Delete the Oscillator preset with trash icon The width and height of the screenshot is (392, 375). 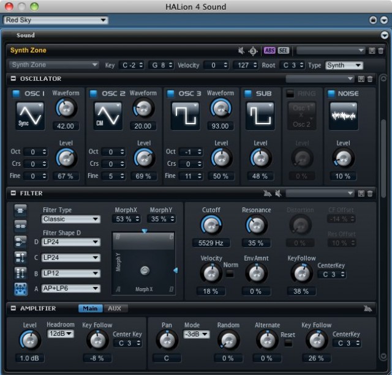point(370,79)
